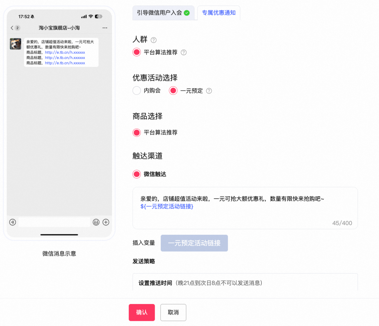Click the back arrow in phone preview
Image resolution: width=379 pixels, height=326 pixels.
click(x=12, y=28)
